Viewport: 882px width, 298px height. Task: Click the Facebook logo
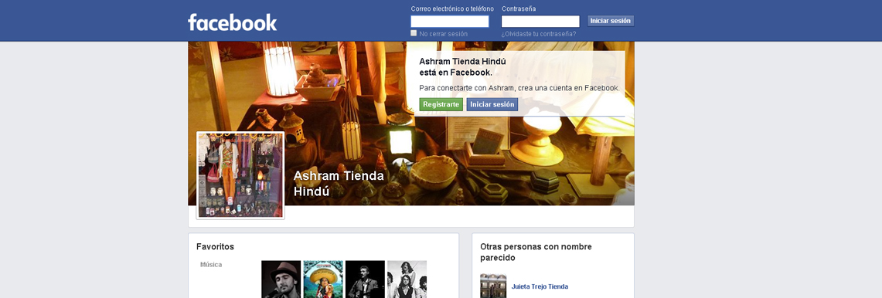point(233,22)
